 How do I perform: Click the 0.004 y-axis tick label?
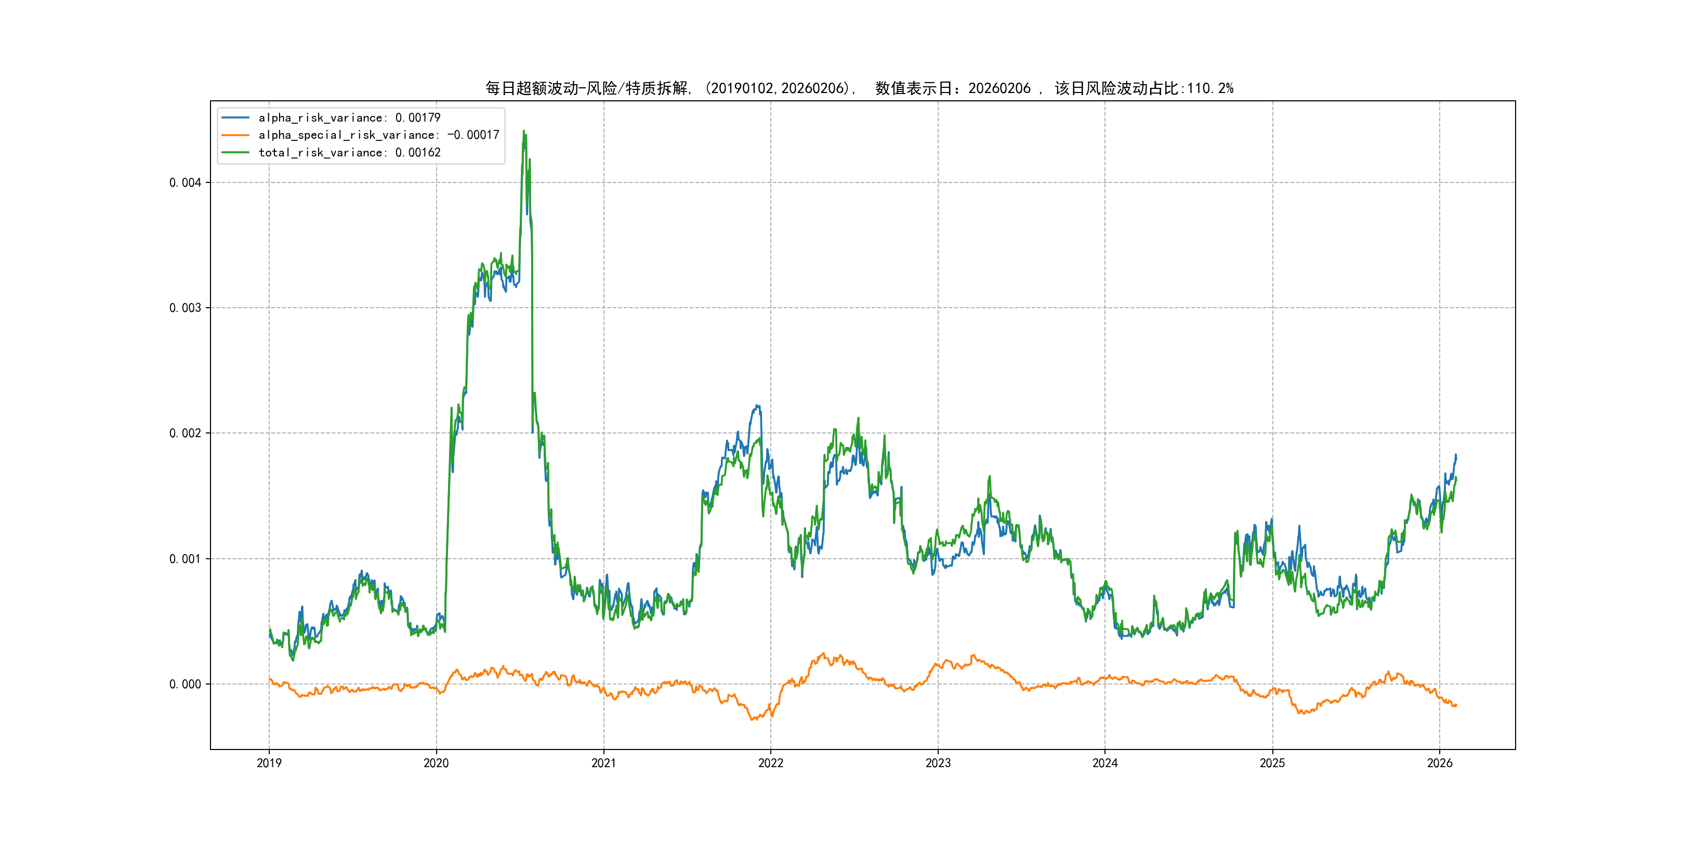click(x=185, y=182)
